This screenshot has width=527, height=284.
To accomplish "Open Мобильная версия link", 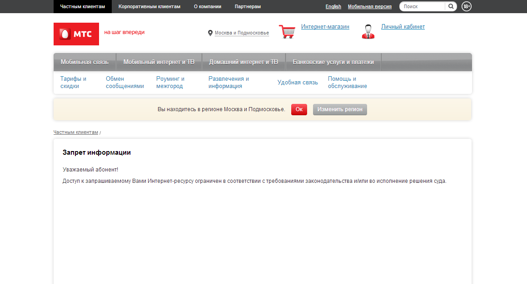I will pyautogui.click(x=369, y=6).
